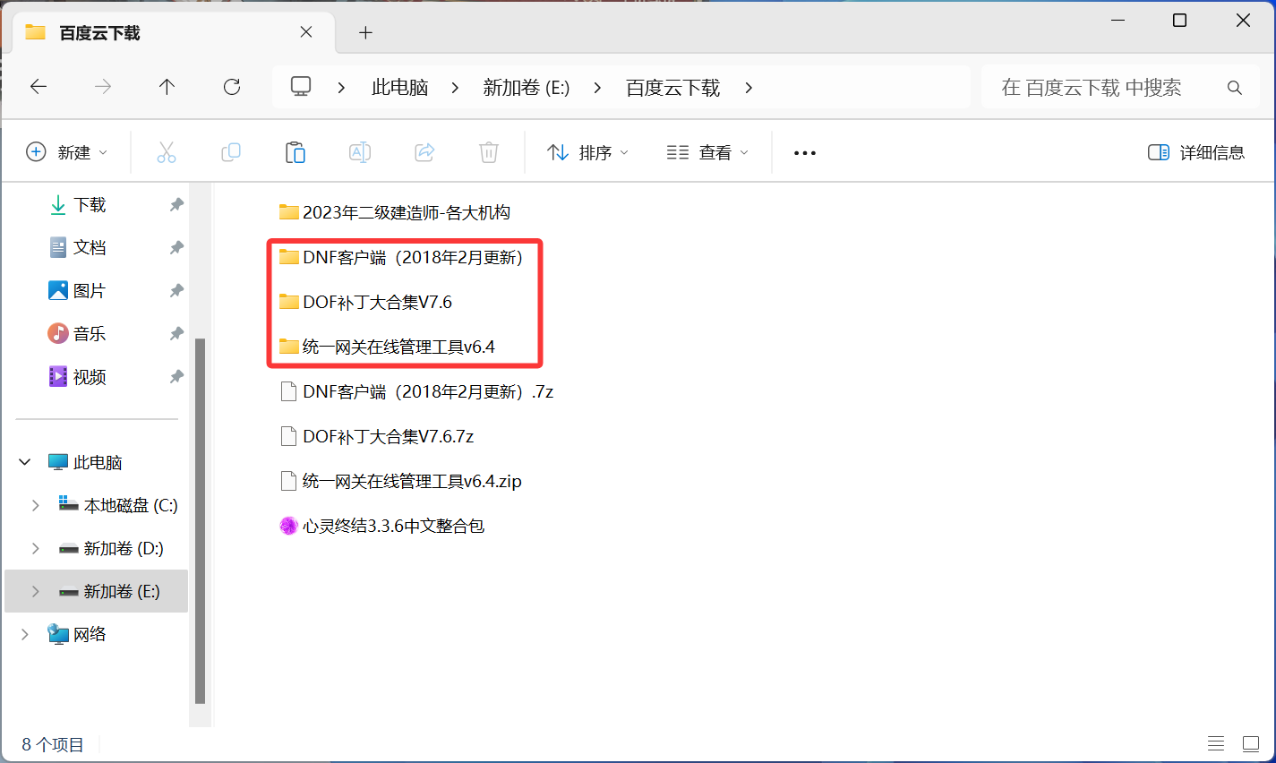Image resolution: width=1276 pixels, height=763 pixels.
Task: Open the 排序 sort options dropdown
Action: pos(588,151)
